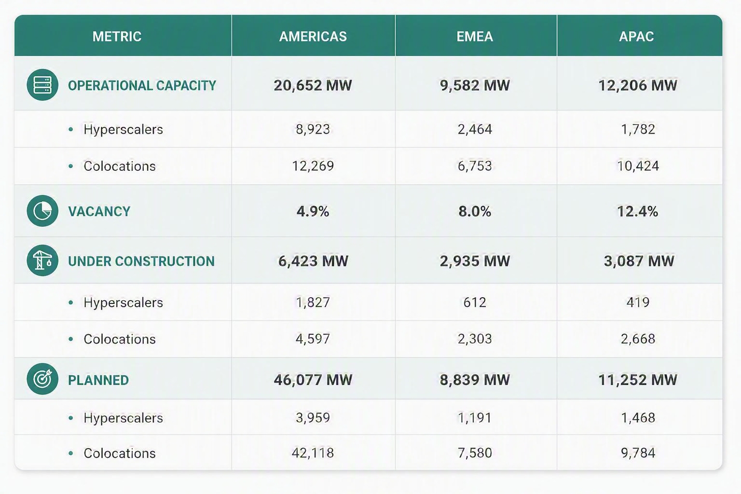Select Hyperscalers under Planned
This screenshot has width=741, height=494.
123,418
